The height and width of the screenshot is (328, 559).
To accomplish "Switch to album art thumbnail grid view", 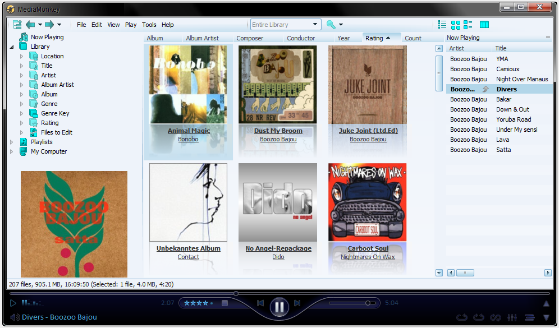I will pyautogui.click(x=456, y=25).
